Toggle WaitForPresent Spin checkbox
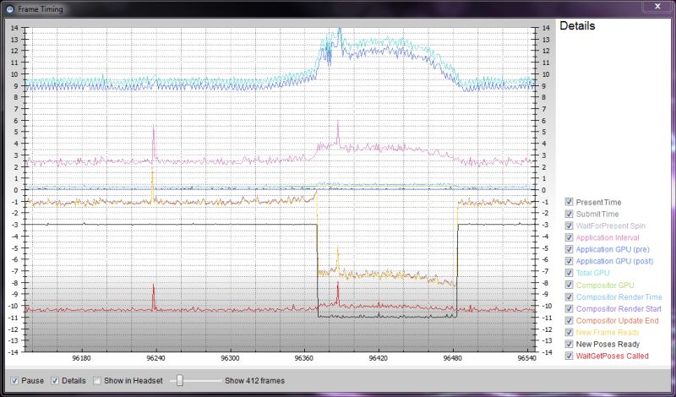Image resolution: width=676 pixels, height=397 pixels. [569, 226]
